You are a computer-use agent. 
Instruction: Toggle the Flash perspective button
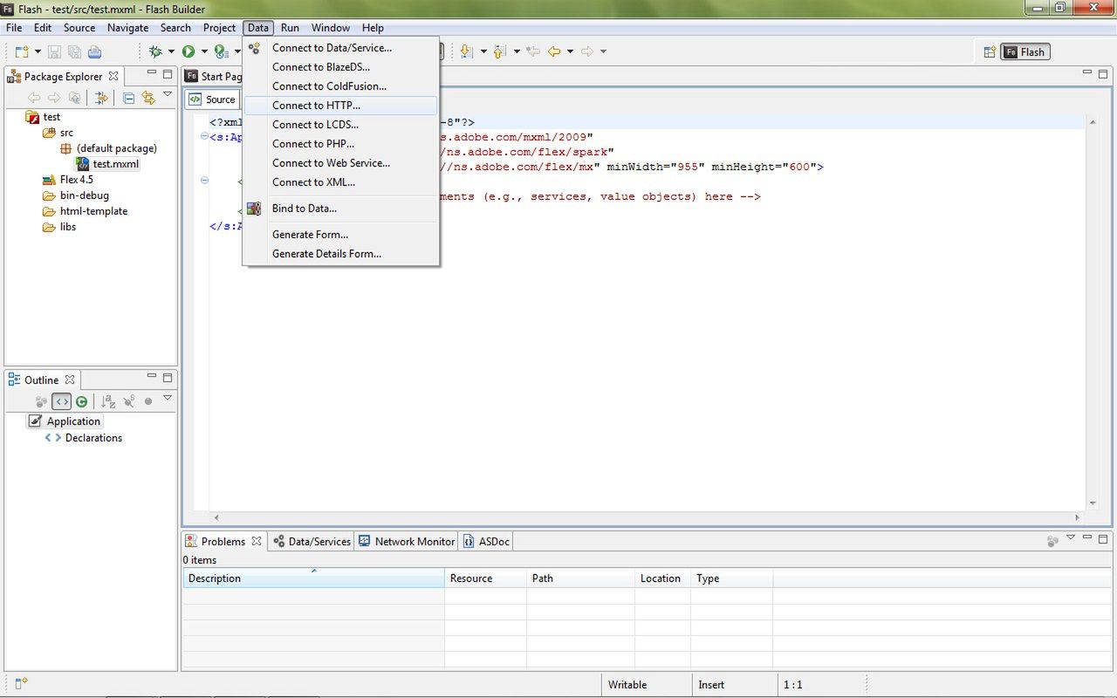[1024, 52]
